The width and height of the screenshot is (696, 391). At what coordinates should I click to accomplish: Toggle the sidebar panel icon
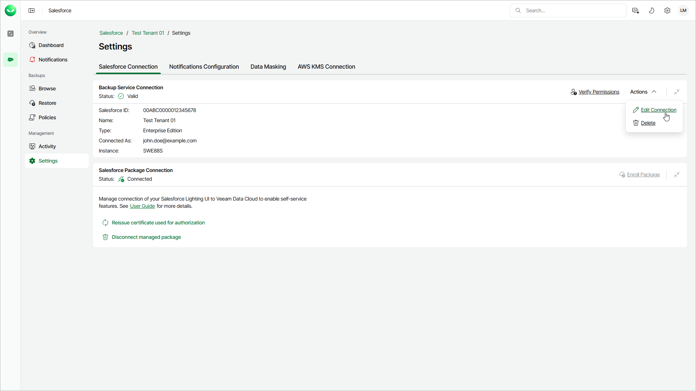coord(32,10)
